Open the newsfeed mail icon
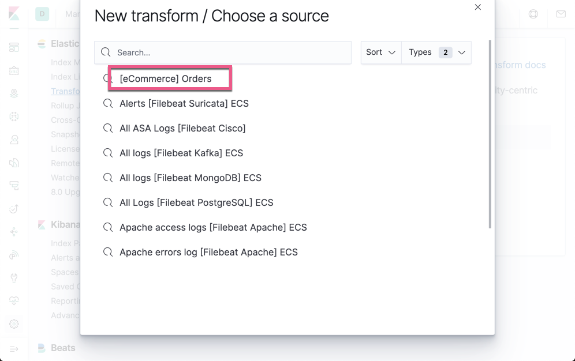 (x=561, y=14)
